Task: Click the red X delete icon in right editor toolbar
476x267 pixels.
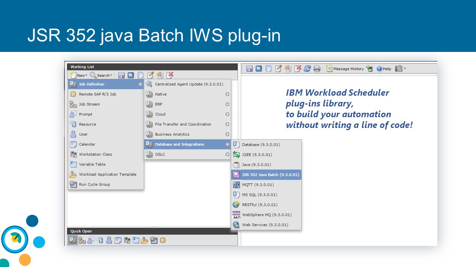Action: [x=298, y=69]
